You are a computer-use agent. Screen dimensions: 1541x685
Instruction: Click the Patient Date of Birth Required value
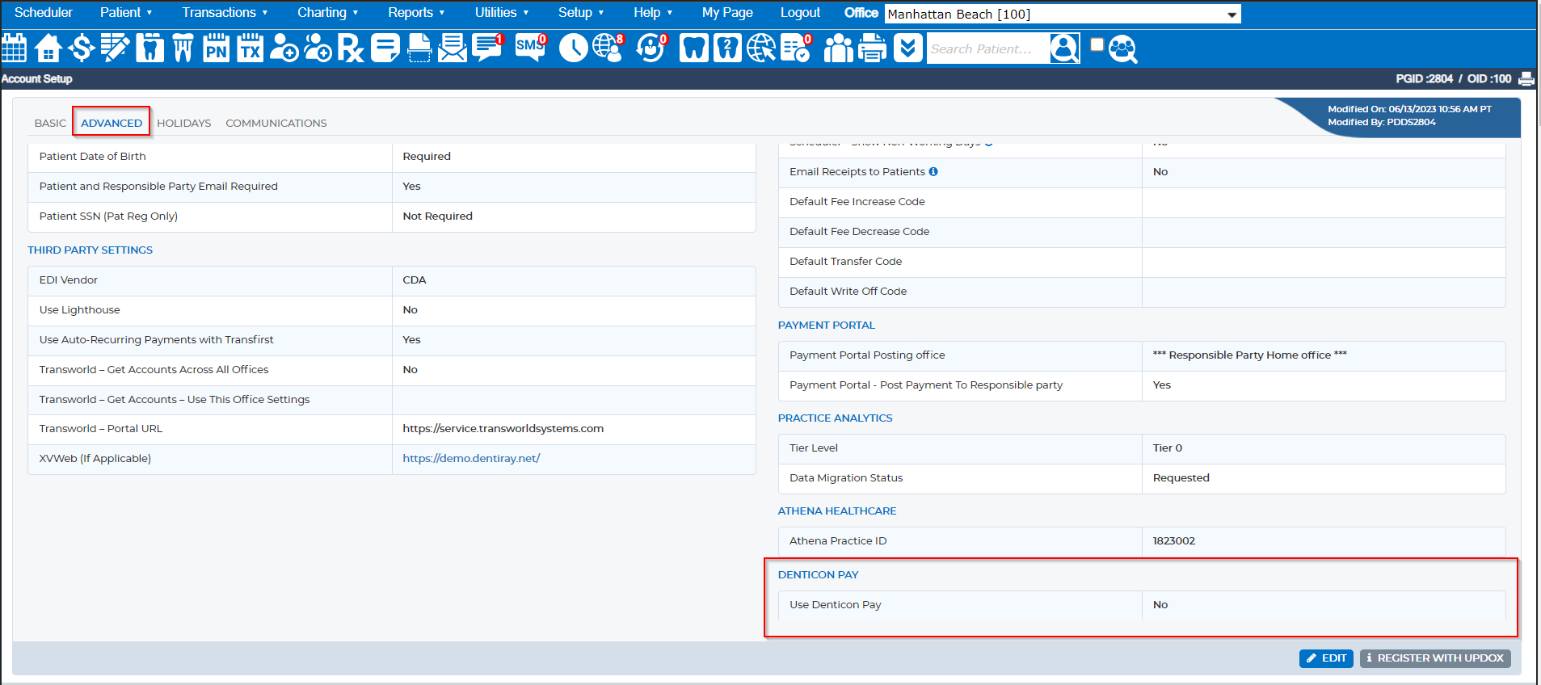click(427, 157)
